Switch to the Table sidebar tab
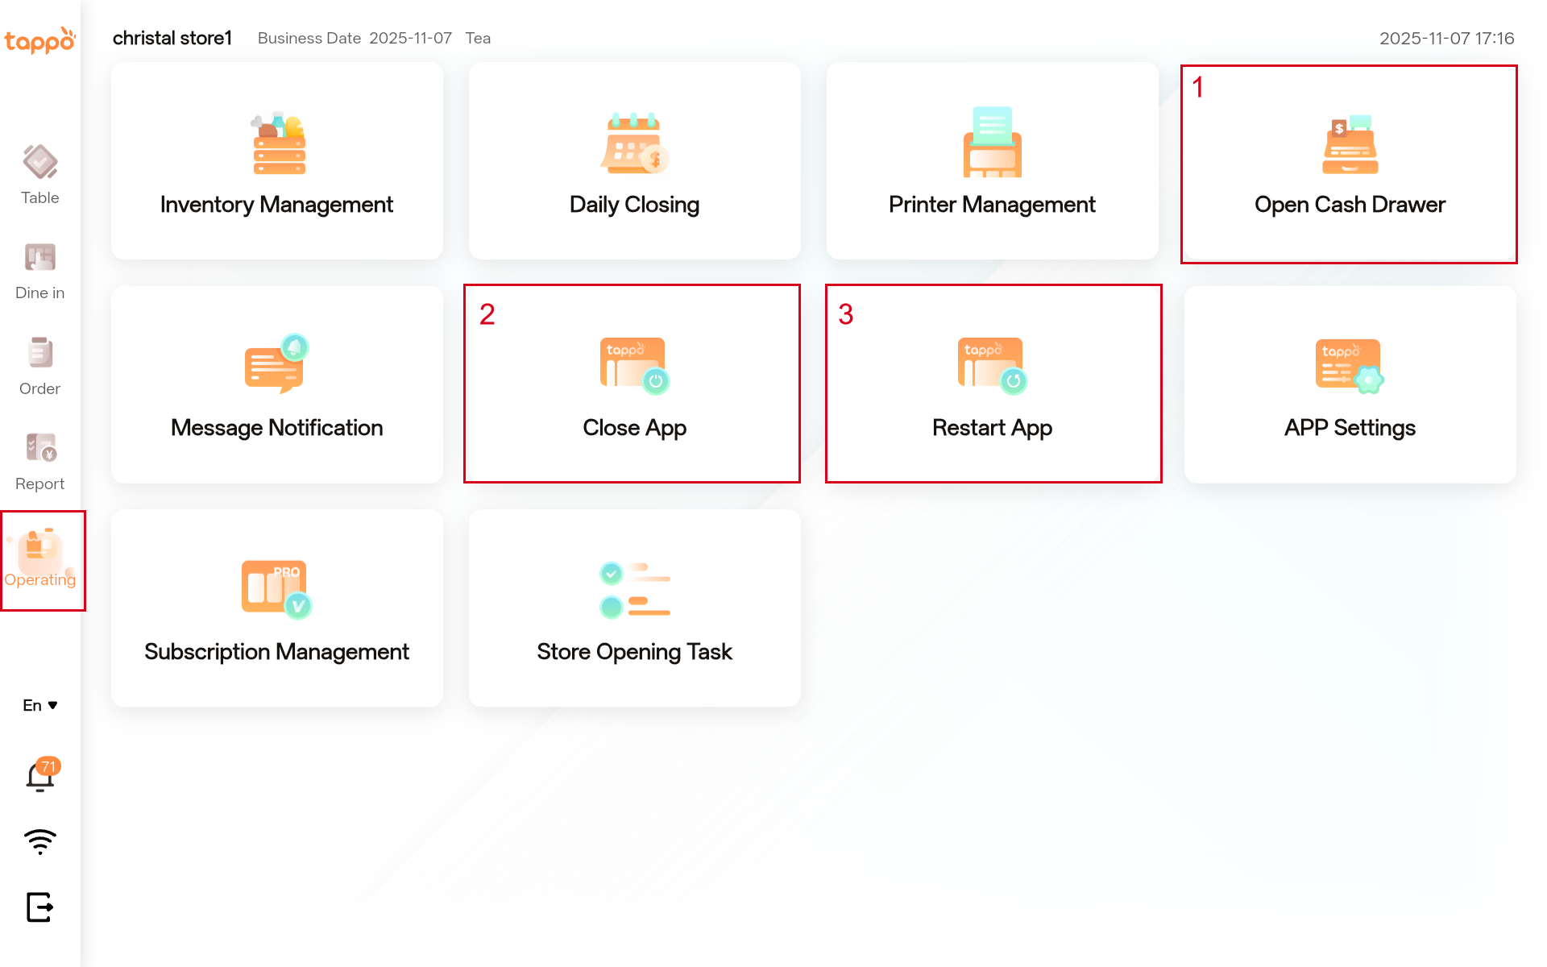Image resolution: width=1547 pixels, height=967 pixels. [40, 175]
